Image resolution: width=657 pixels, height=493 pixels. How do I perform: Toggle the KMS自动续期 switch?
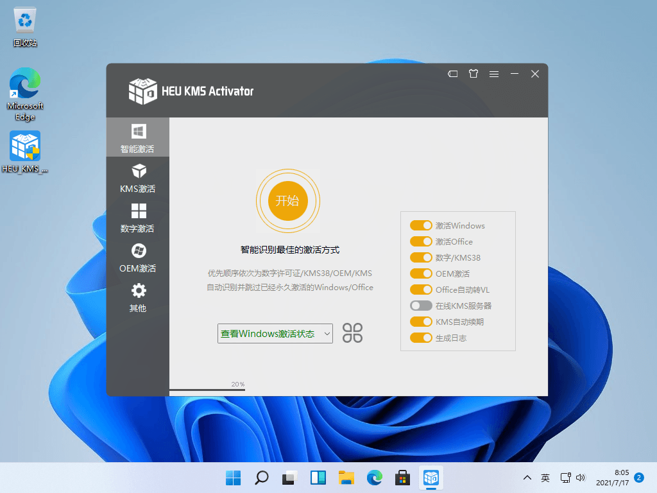coord(421,322)
